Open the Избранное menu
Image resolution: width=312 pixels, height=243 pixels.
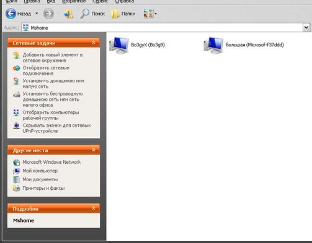coord(74,1)
